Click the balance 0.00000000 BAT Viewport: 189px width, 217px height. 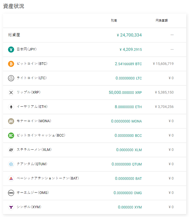click(x=128, y=179)
